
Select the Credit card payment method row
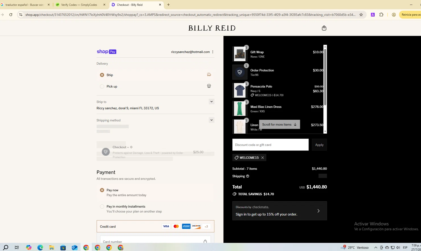(x=155, y=226)
